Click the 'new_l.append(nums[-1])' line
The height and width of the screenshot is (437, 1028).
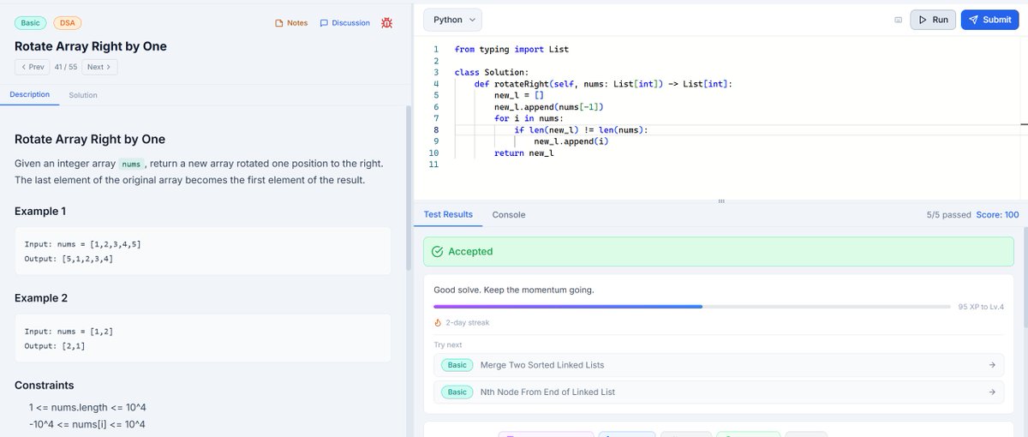tap(549, 107)
